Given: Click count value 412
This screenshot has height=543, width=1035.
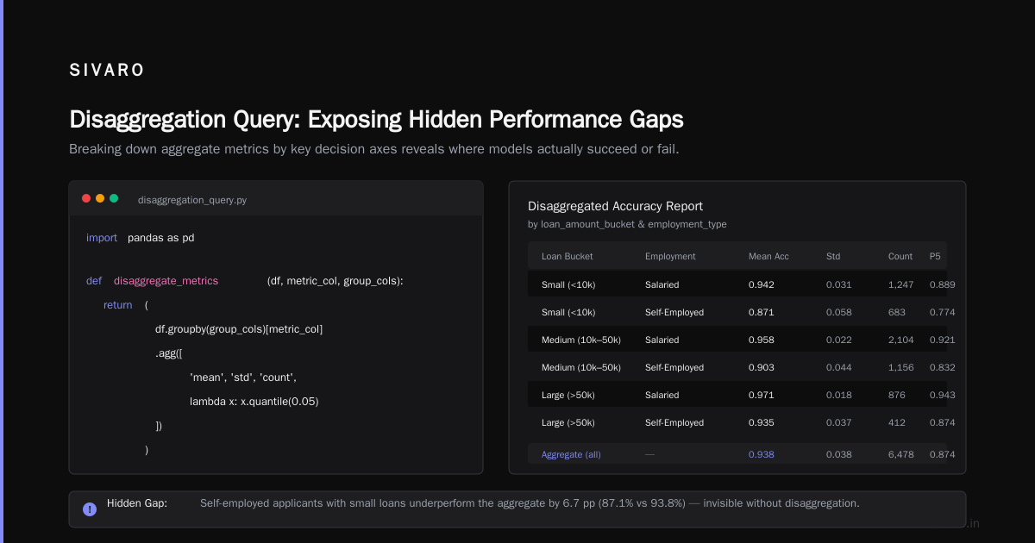Looking at the screenshot, I should tap(897, 422).
